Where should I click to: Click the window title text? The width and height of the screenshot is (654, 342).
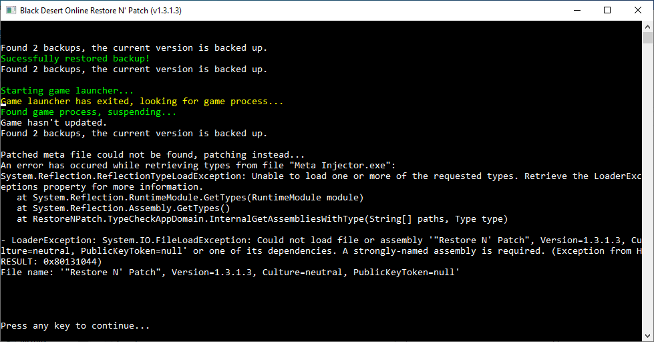(101, 11)
